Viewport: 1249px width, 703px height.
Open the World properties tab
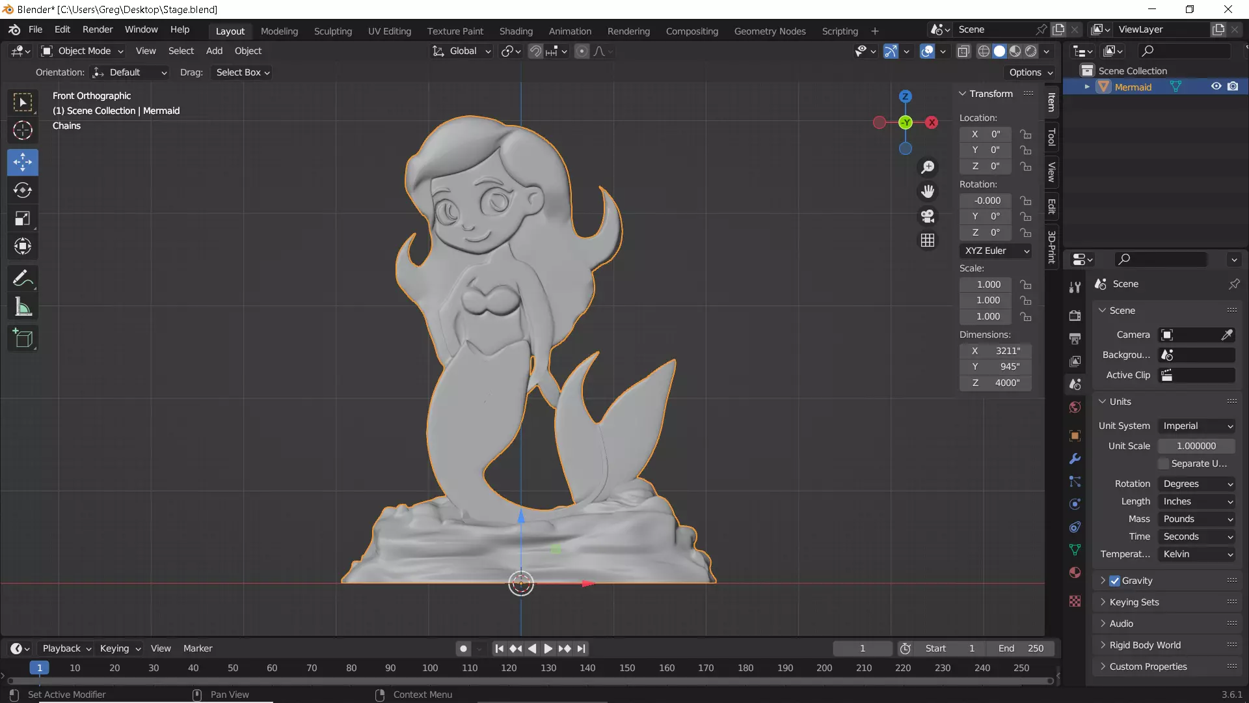[x=1075, y=407]
